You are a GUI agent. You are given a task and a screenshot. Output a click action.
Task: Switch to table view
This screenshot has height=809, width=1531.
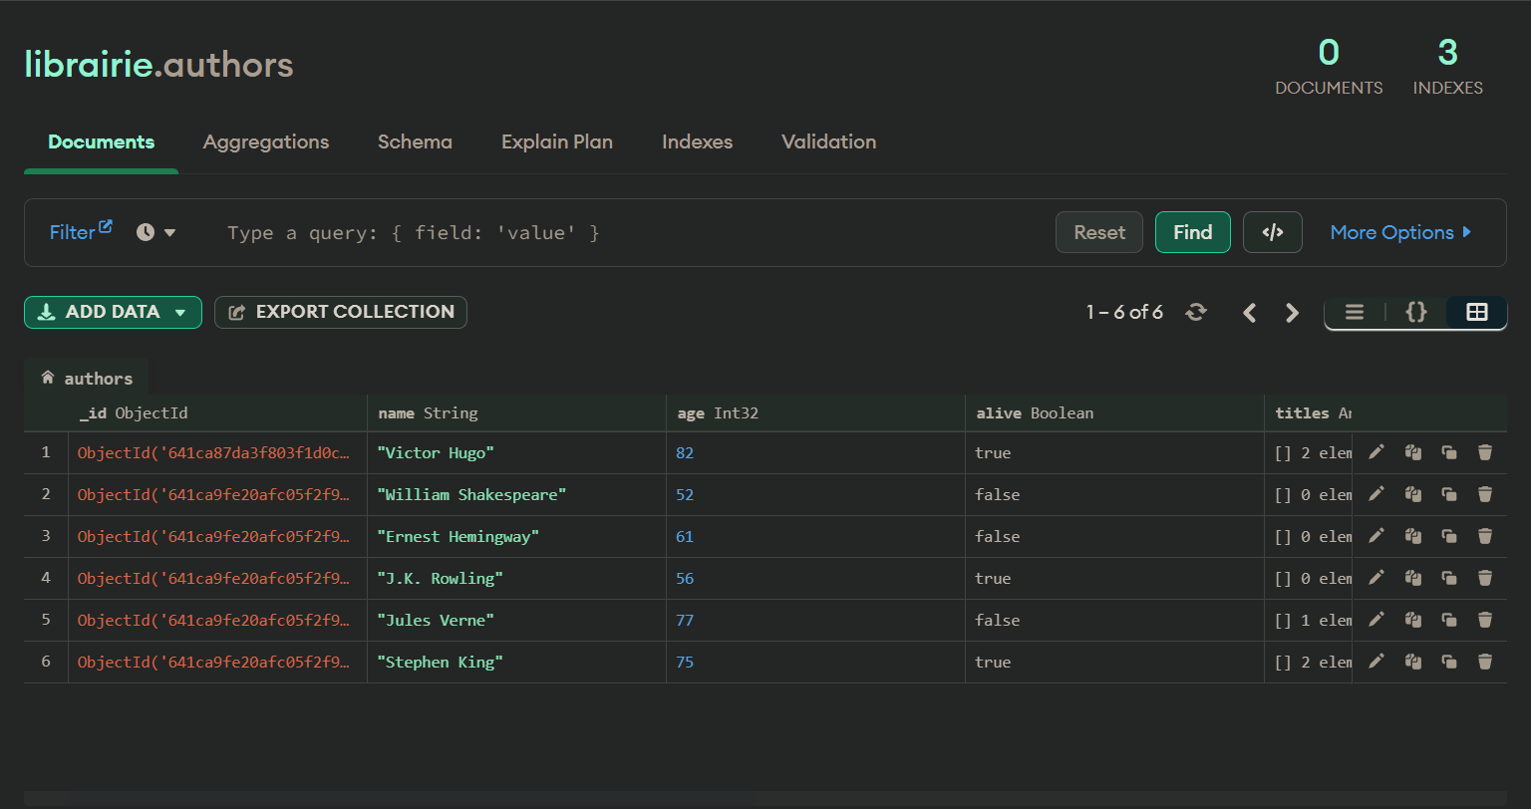pyautogui.click(x=1477, y=312)
